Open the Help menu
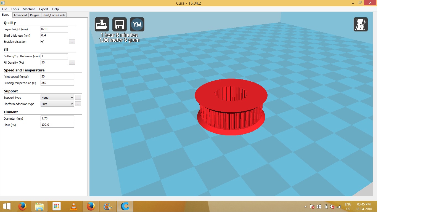 click(55, 9)
